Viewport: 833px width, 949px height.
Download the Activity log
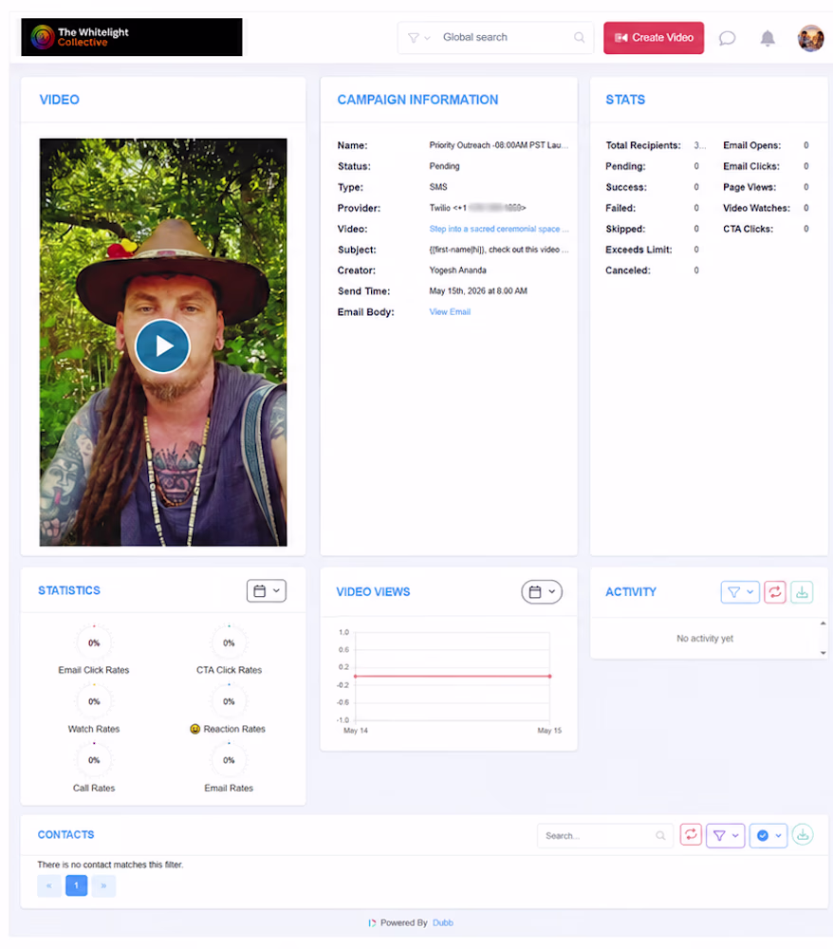point(802,592)
